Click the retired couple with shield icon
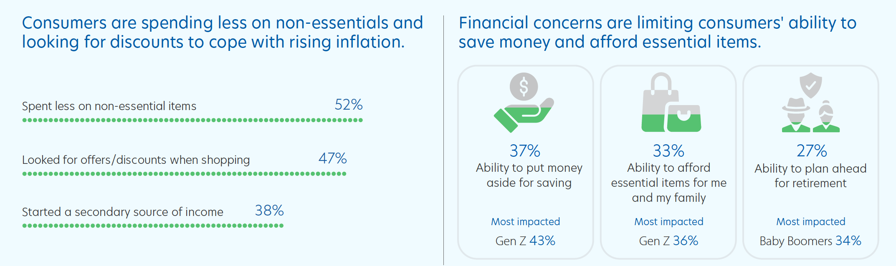 (810, 103)
